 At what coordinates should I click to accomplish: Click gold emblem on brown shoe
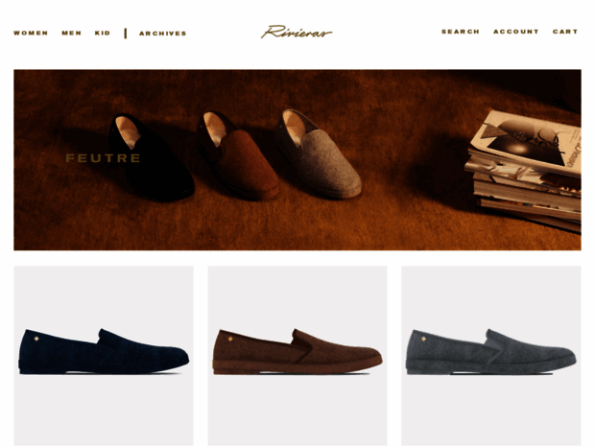click(230, 339)
